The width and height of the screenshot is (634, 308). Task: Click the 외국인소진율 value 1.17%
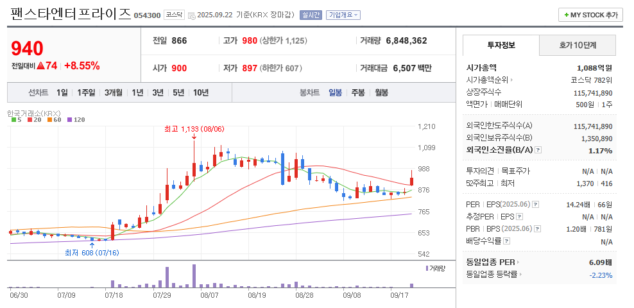(600, 151)
